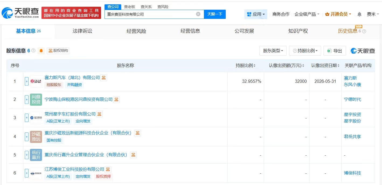Open the 持股比例 filter dropdown
The image size is (382, 185).
(305, 51)
